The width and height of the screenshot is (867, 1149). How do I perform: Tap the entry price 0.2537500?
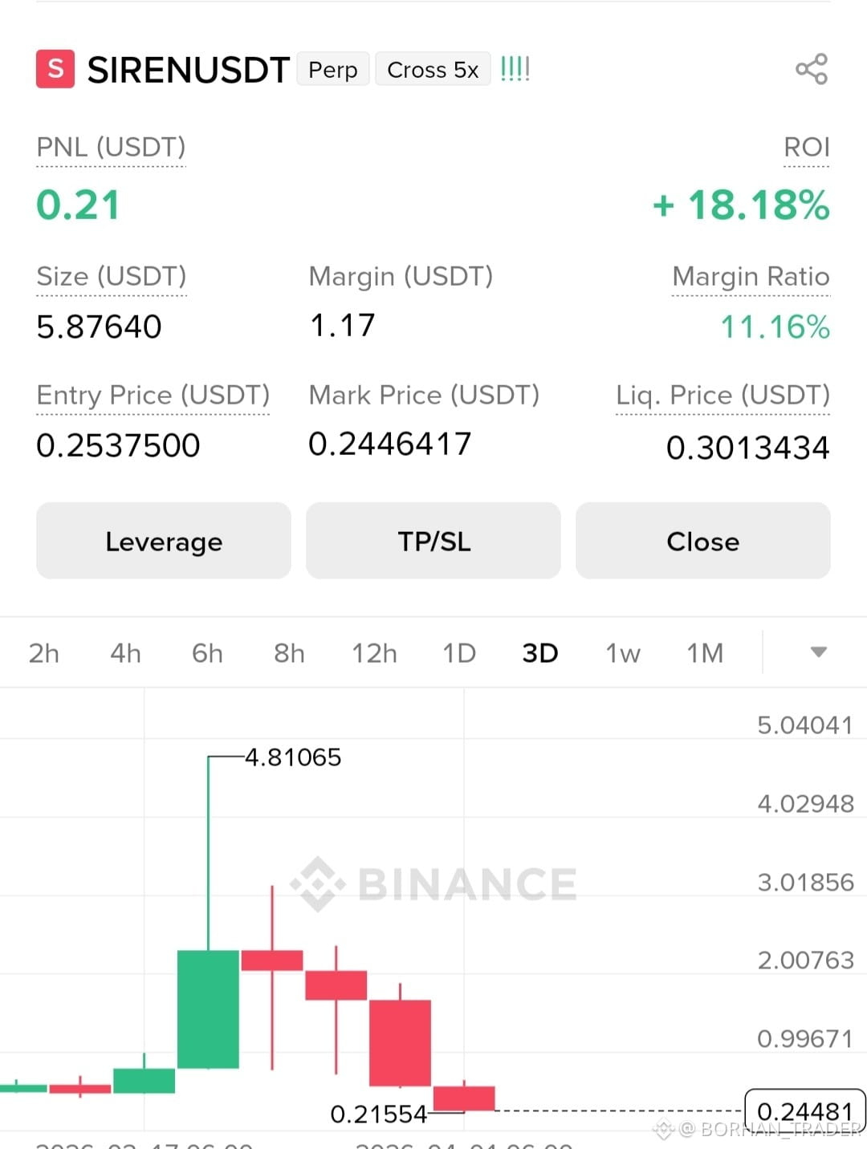coord(119,445)
